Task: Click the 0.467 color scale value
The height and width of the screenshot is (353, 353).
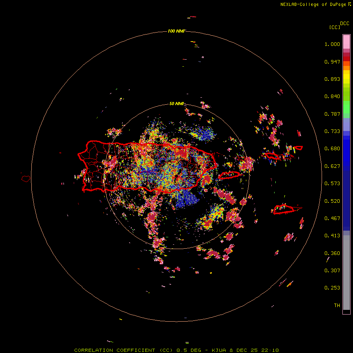Action: coord(332,218)
